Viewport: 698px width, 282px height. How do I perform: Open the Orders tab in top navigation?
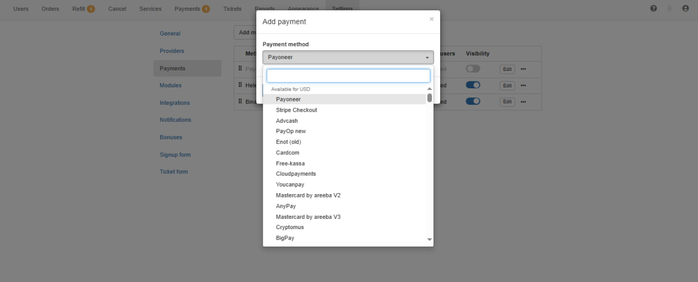pyautogui.click(x=50, y=9)
